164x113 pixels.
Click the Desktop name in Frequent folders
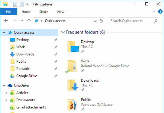88,42
